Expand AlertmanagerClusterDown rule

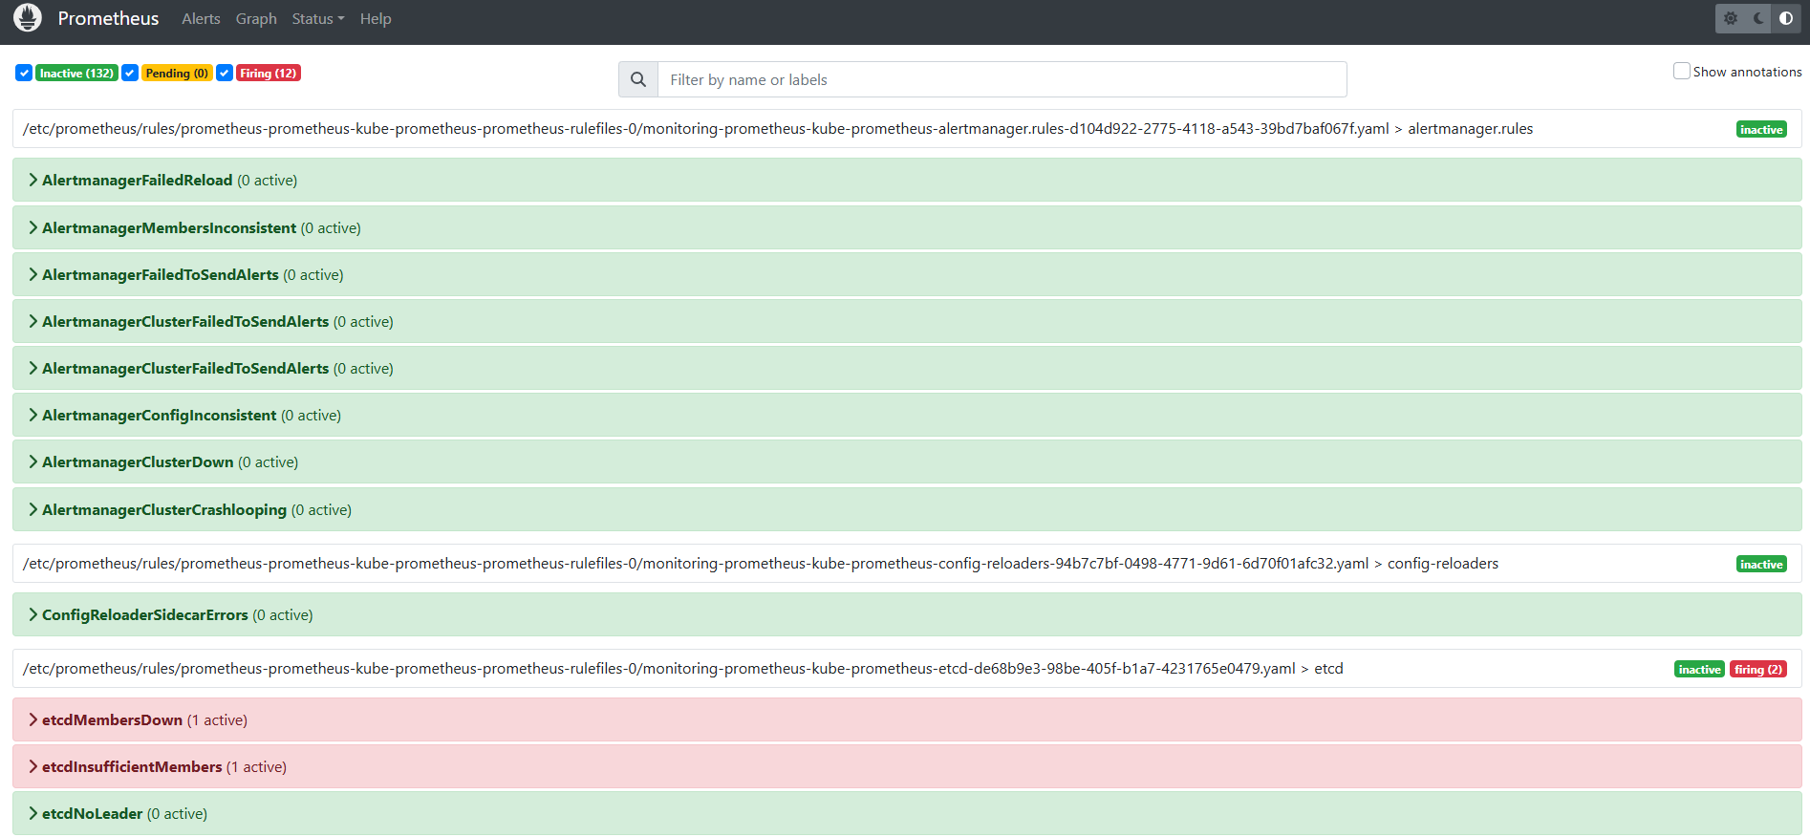pyautogui.click(x=907, y=461)
